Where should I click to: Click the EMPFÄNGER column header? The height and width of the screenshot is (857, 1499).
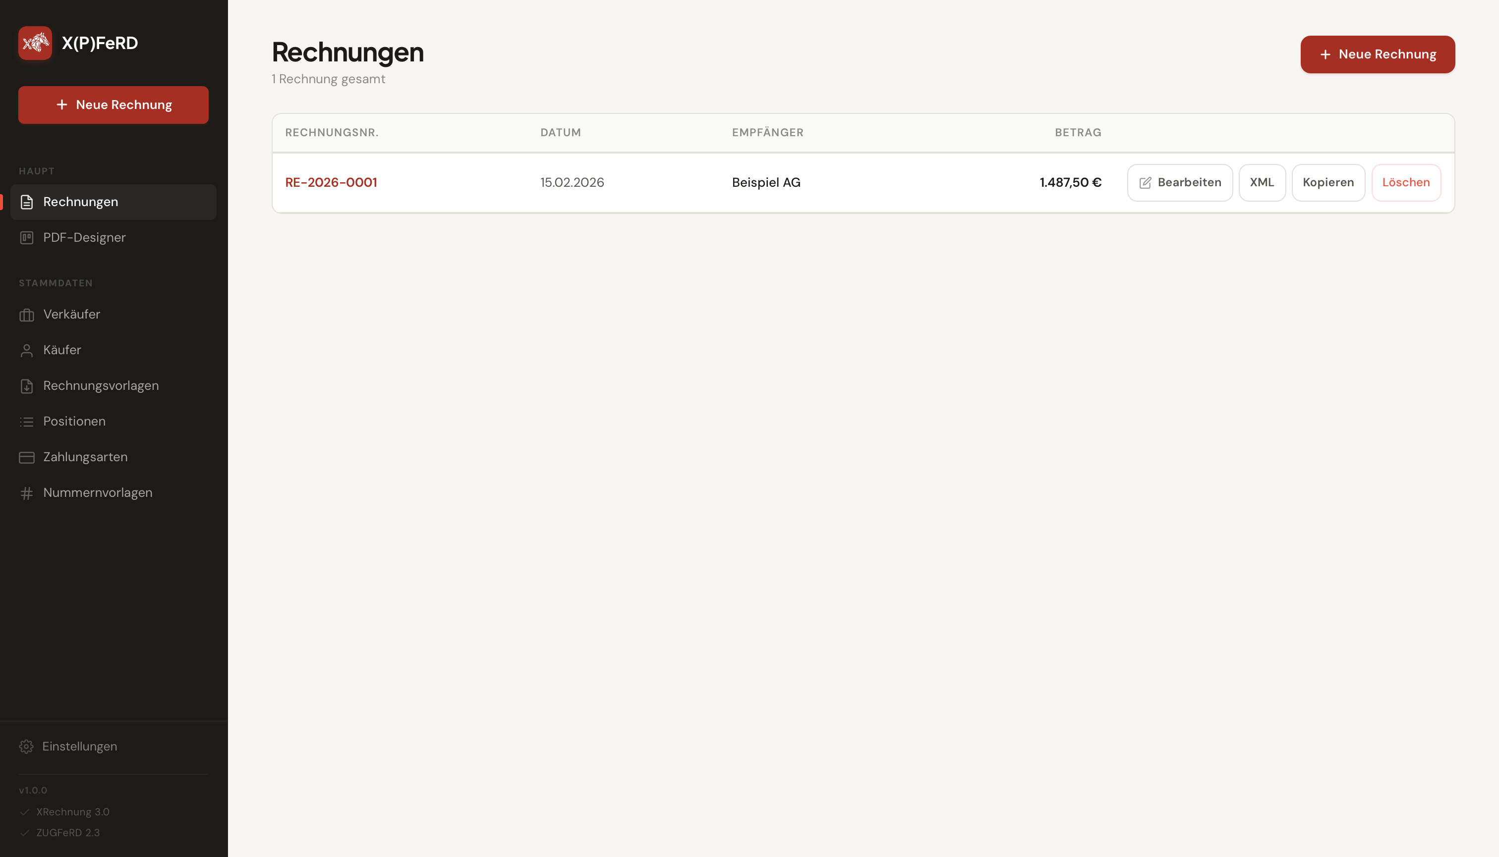coord(767,133)
